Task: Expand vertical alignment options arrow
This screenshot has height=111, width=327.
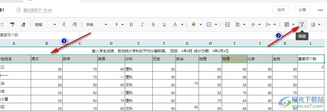Action: click(259, 25)
